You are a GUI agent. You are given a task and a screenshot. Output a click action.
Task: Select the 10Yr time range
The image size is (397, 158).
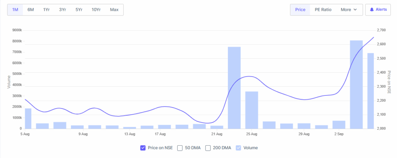coord(97,10)
